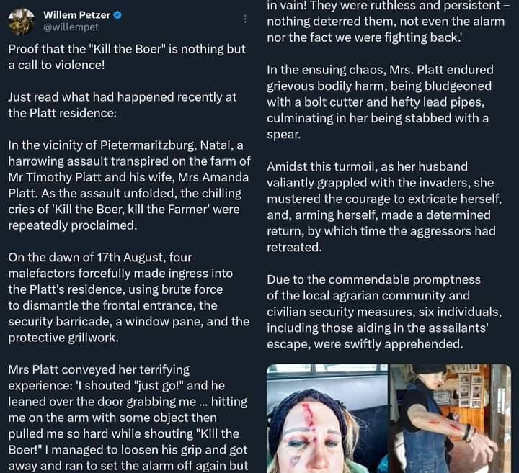The image size is (519, 473).
Task: Click the paragraph starting "Amidst this turmoil"
Action: pos(384,207)
